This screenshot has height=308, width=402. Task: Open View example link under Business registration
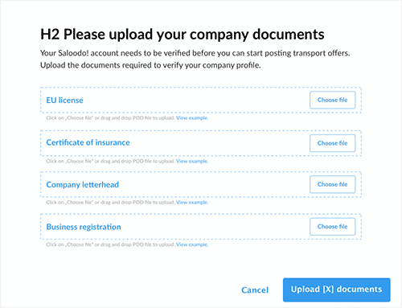click(192, 244)
